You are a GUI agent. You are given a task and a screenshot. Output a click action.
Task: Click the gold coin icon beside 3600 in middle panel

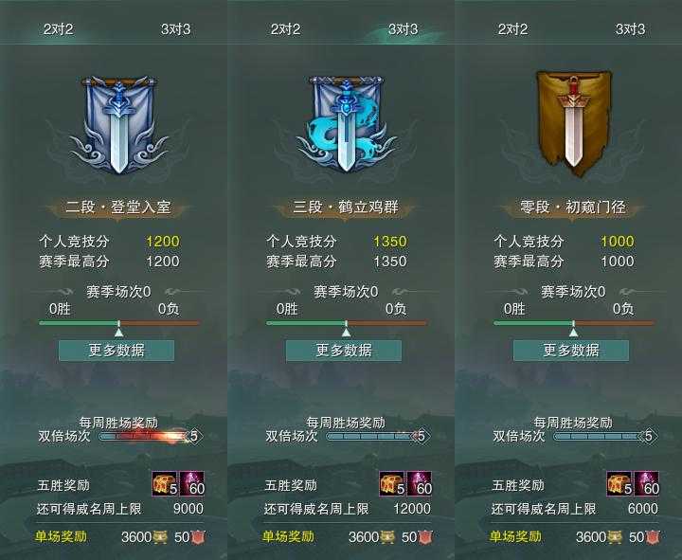(x=386, y=537)
